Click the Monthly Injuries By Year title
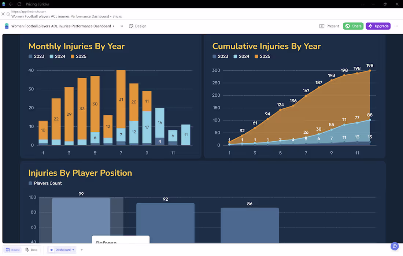This screenshot has height=256, width=403. (76, 46)
